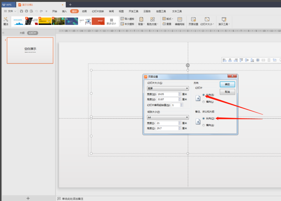This screenshot has height=201, width=281.
Task: Click the notes icon in status bar
Action: pyautogui.click(x=59, y=198)
